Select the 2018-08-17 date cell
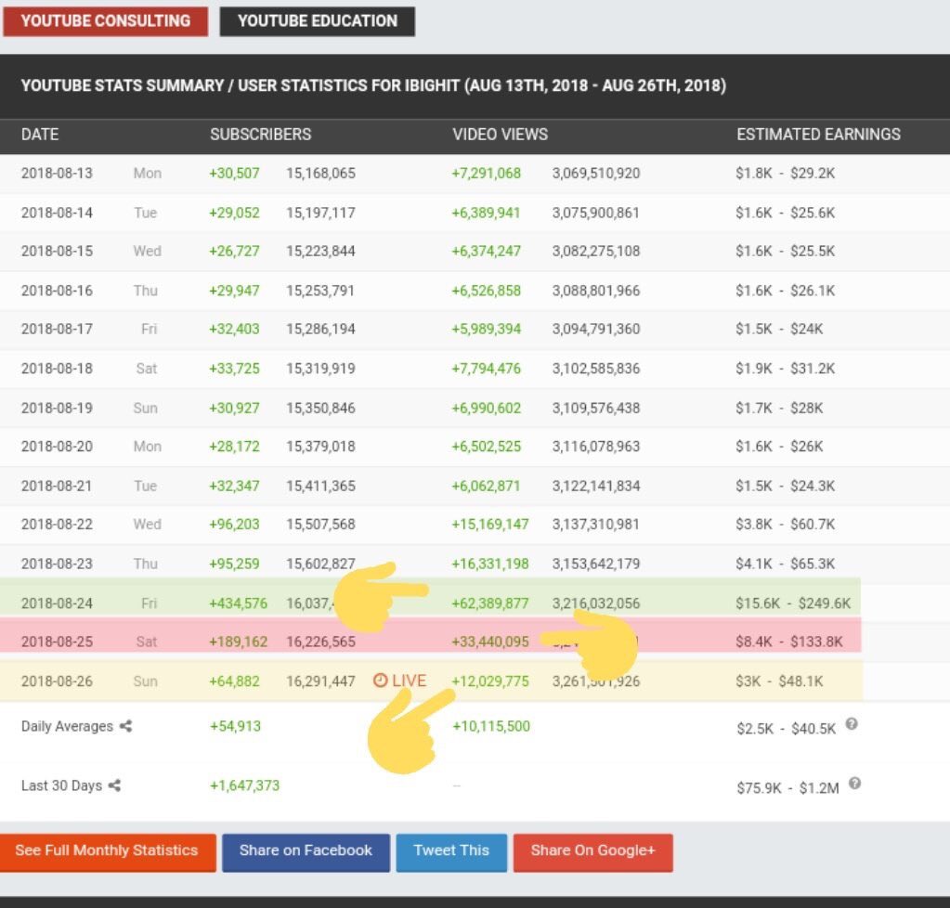Viewport: 950px width, 908px height. pos(57,329)
